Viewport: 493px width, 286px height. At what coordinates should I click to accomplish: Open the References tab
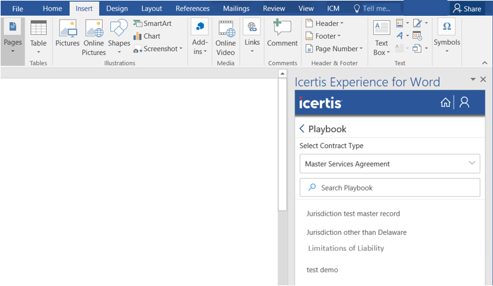click(x=192, y=9)
